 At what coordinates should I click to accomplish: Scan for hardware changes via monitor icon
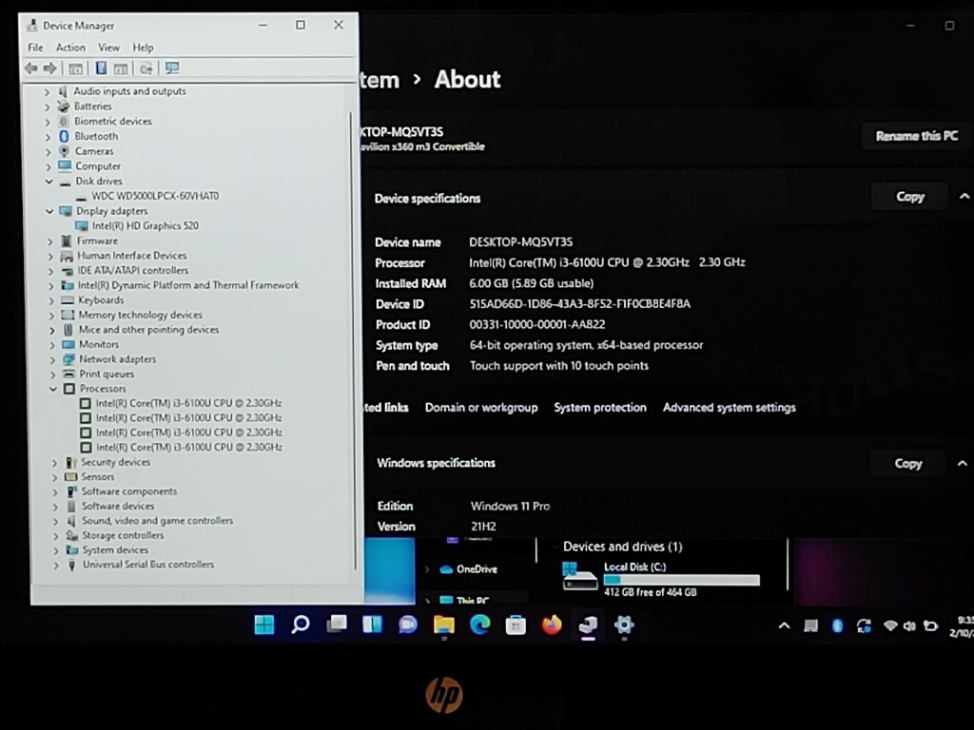(171, 68)
